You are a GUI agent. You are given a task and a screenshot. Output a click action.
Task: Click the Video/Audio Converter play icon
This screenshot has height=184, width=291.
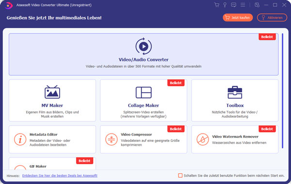point(144,46)
